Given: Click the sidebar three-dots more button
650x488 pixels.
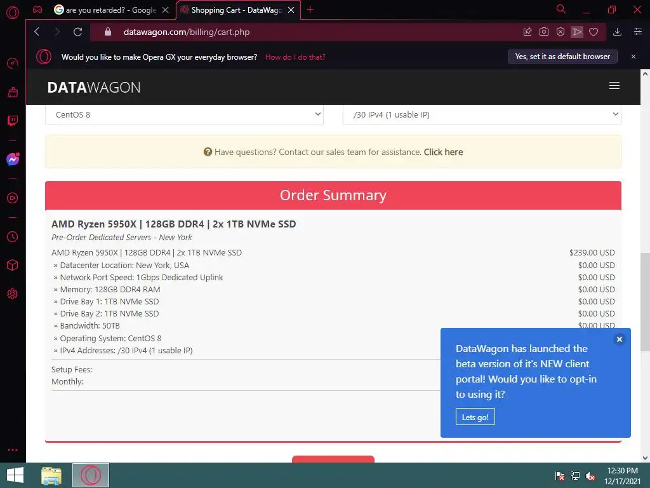Looking at the screenshot, I should 13,450.
